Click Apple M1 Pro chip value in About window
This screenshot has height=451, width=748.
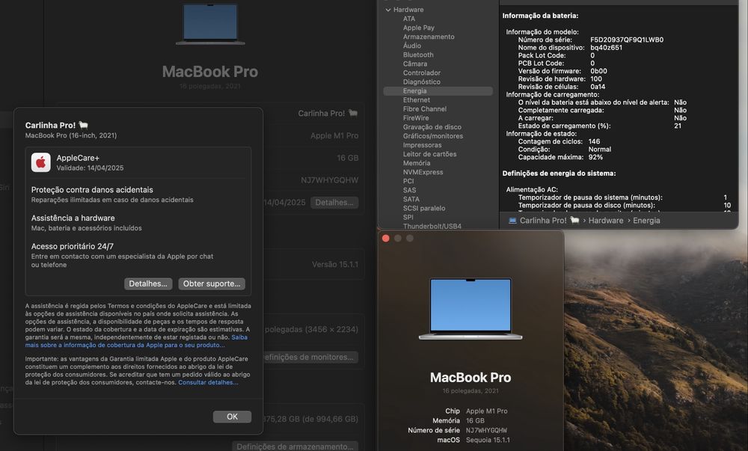click(487, 411)
